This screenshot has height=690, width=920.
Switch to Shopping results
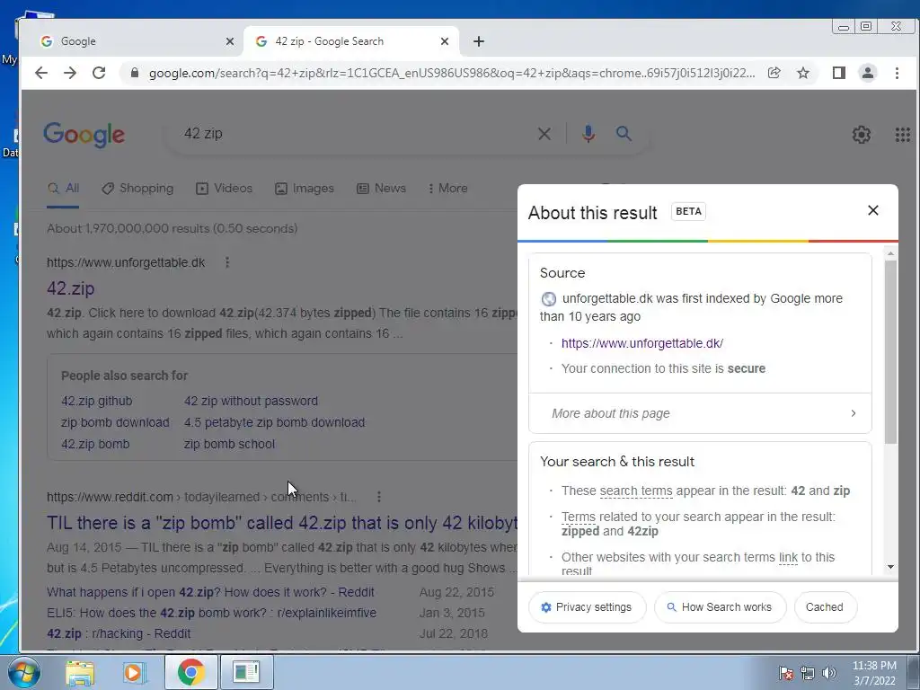[137, 189]
